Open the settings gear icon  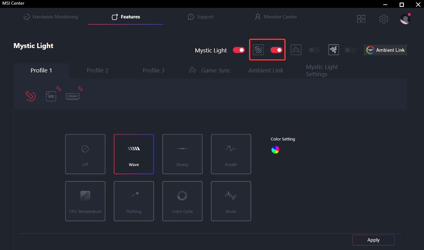point(384,19)
